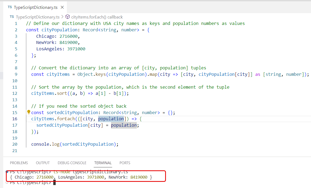The width and height of the screenshot is (311, 188).
Task: Click line number 16 in the gutter
Action: point(15,119)
